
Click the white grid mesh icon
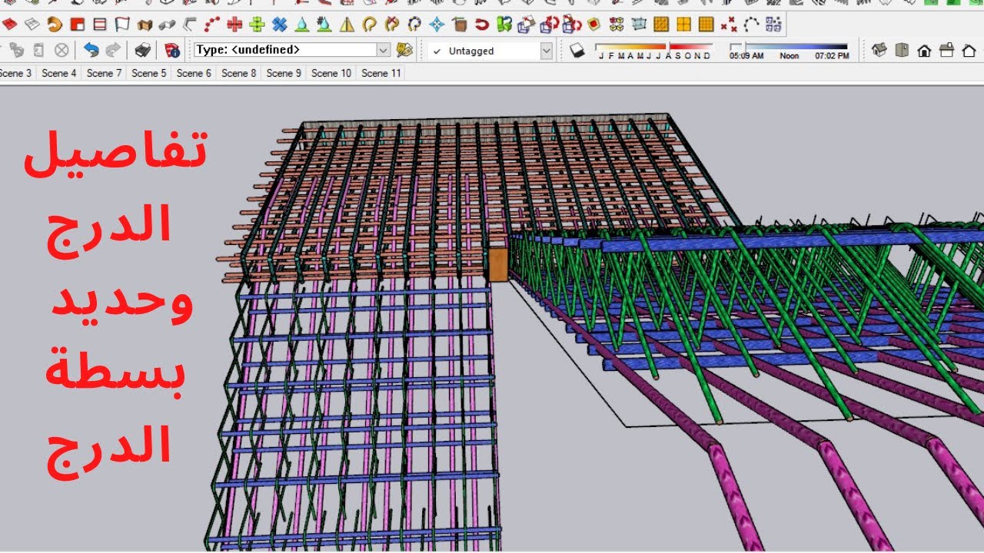pyautogui.click(x=32, y=25)
